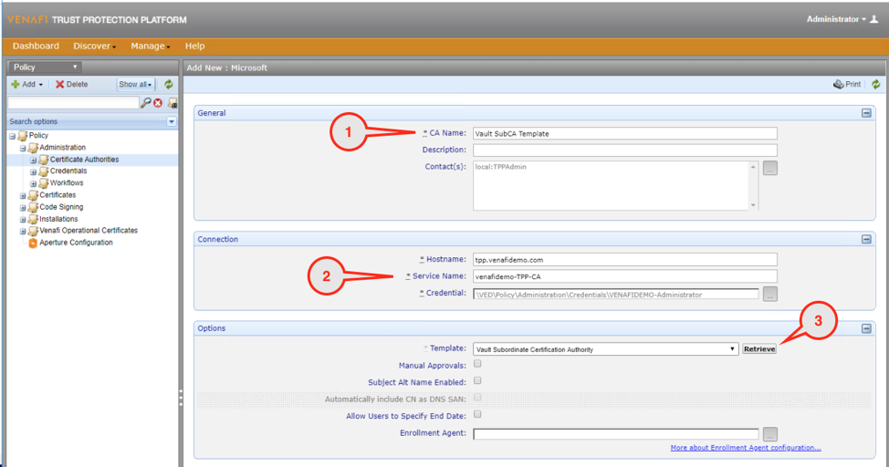Collapse the Administration tree node
889x467 pixels.
click(23, 149)
